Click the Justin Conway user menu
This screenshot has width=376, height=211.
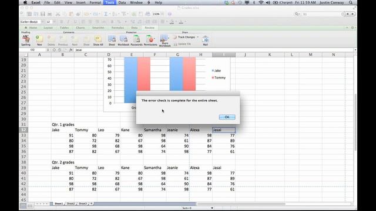point(331,2)
